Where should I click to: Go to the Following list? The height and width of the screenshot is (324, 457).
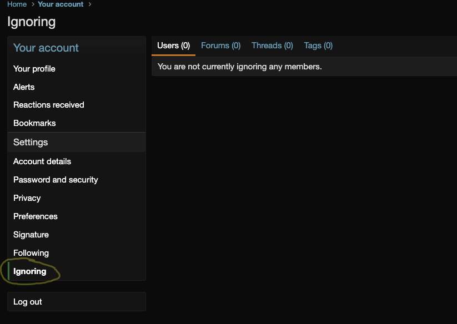[31, 253]
